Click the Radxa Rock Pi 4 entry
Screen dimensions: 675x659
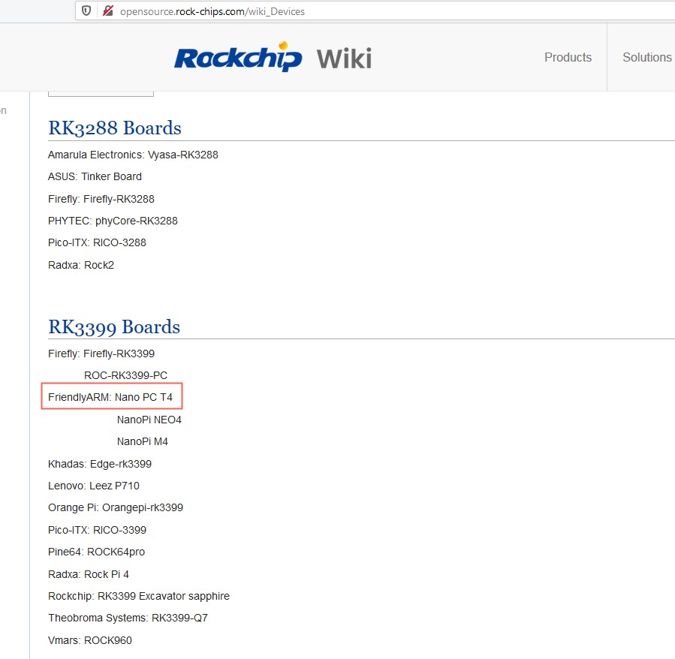(89, 574)
